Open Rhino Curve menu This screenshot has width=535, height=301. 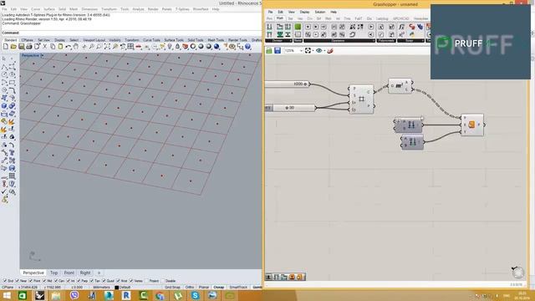point(35,9)
